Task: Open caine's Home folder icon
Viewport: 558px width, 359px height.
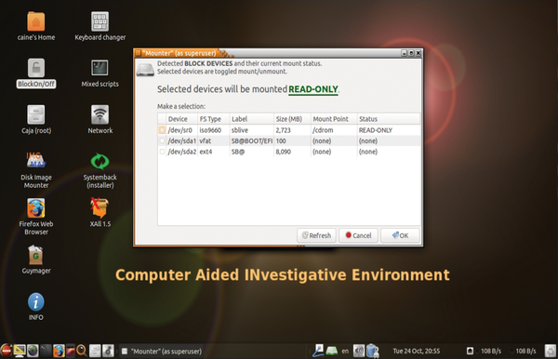Action: 36,21
